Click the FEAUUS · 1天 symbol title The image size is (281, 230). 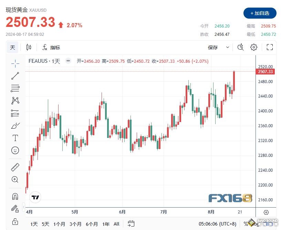click(44, 61)
